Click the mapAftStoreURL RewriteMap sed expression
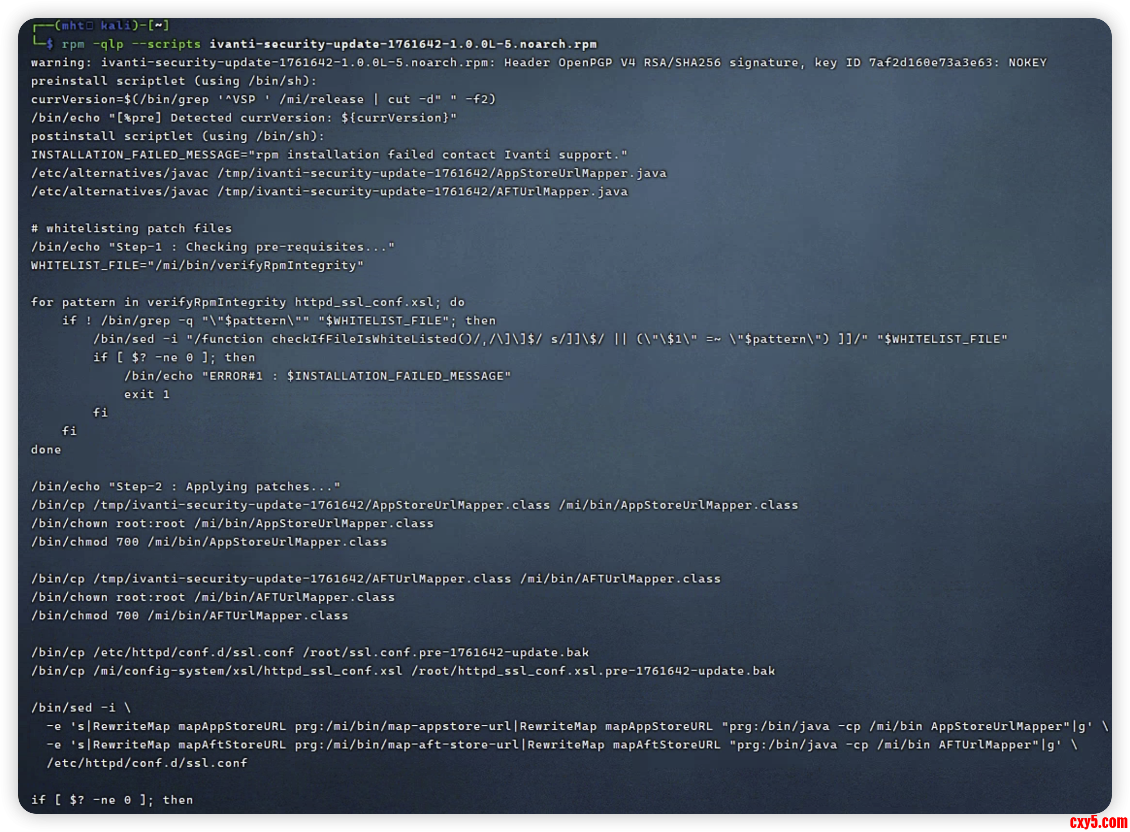 (561, 744)
